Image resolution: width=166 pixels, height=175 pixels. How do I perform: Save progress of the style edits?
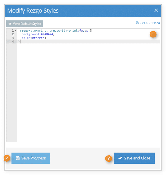[31, 158]
